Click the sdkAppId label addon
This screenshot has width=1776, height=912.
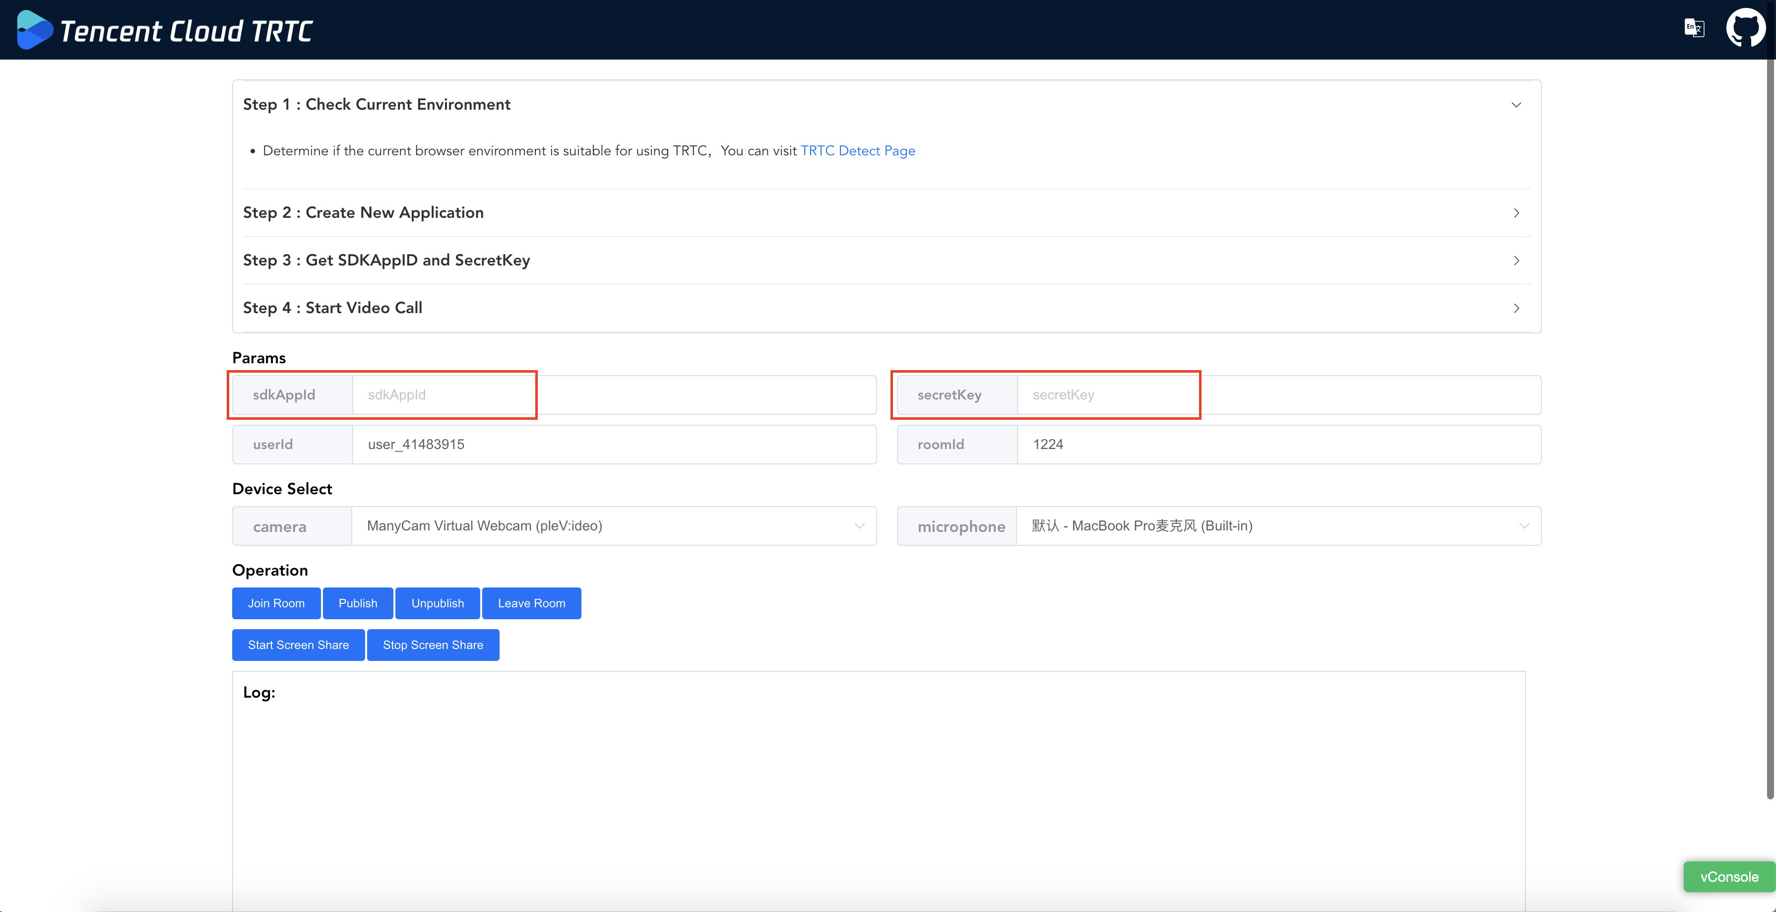292,395
